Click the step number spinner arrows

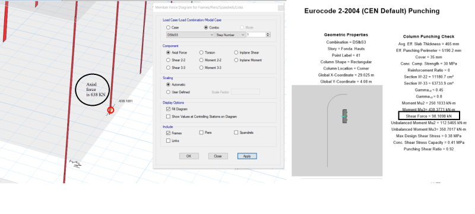click(x=268, y=35)
